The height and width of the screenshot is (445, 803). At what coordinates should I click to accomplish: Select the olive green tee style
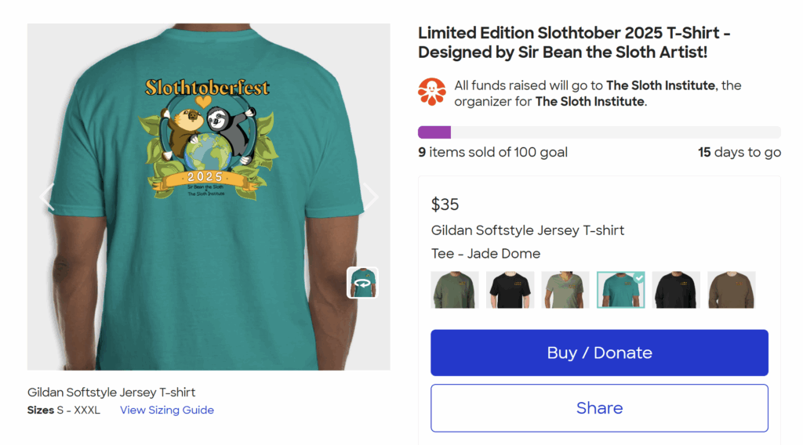coord(454,290)
